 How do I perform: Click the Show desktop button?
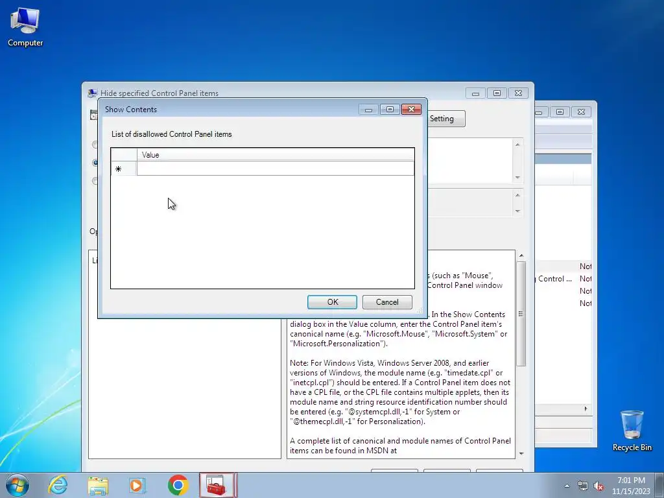click(x=659, y=486)
